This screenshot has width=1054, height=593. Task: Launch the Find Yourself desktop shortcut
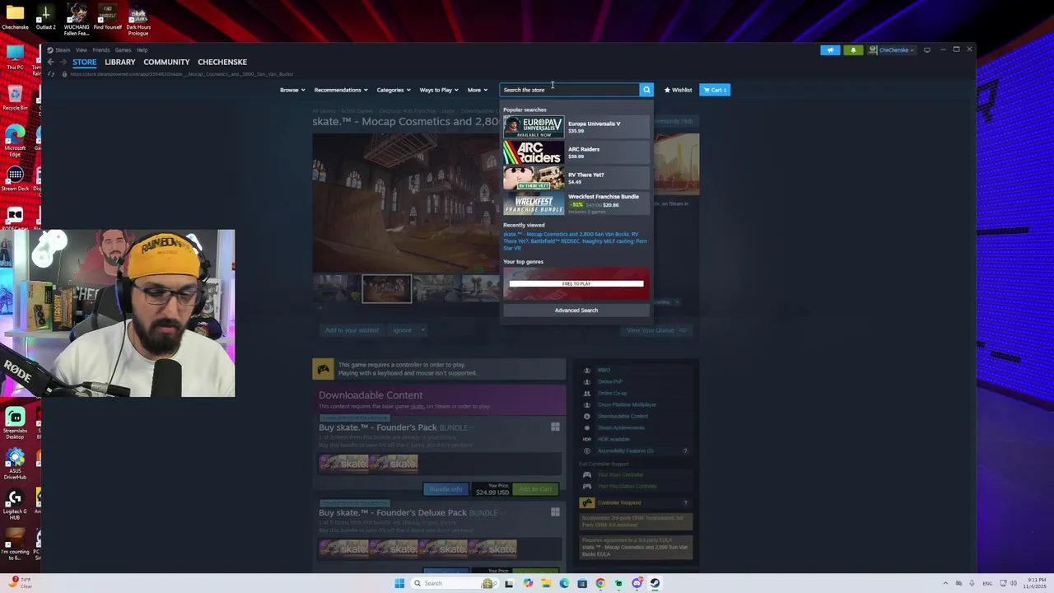coord(107,18)
